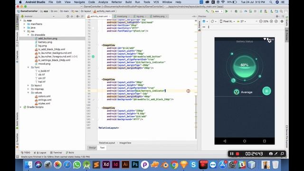This screenshot has width=304, height=171.
Task: Toggle the Palette side tab
Action: (199, 26)
